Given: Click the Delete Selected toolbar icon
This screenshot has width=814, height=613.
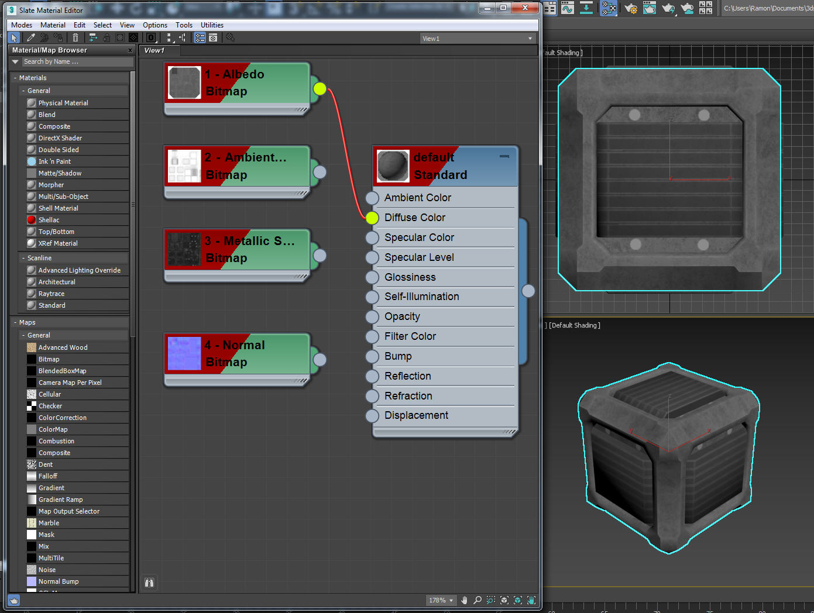Looking at the screenshot, I should 75,37.
